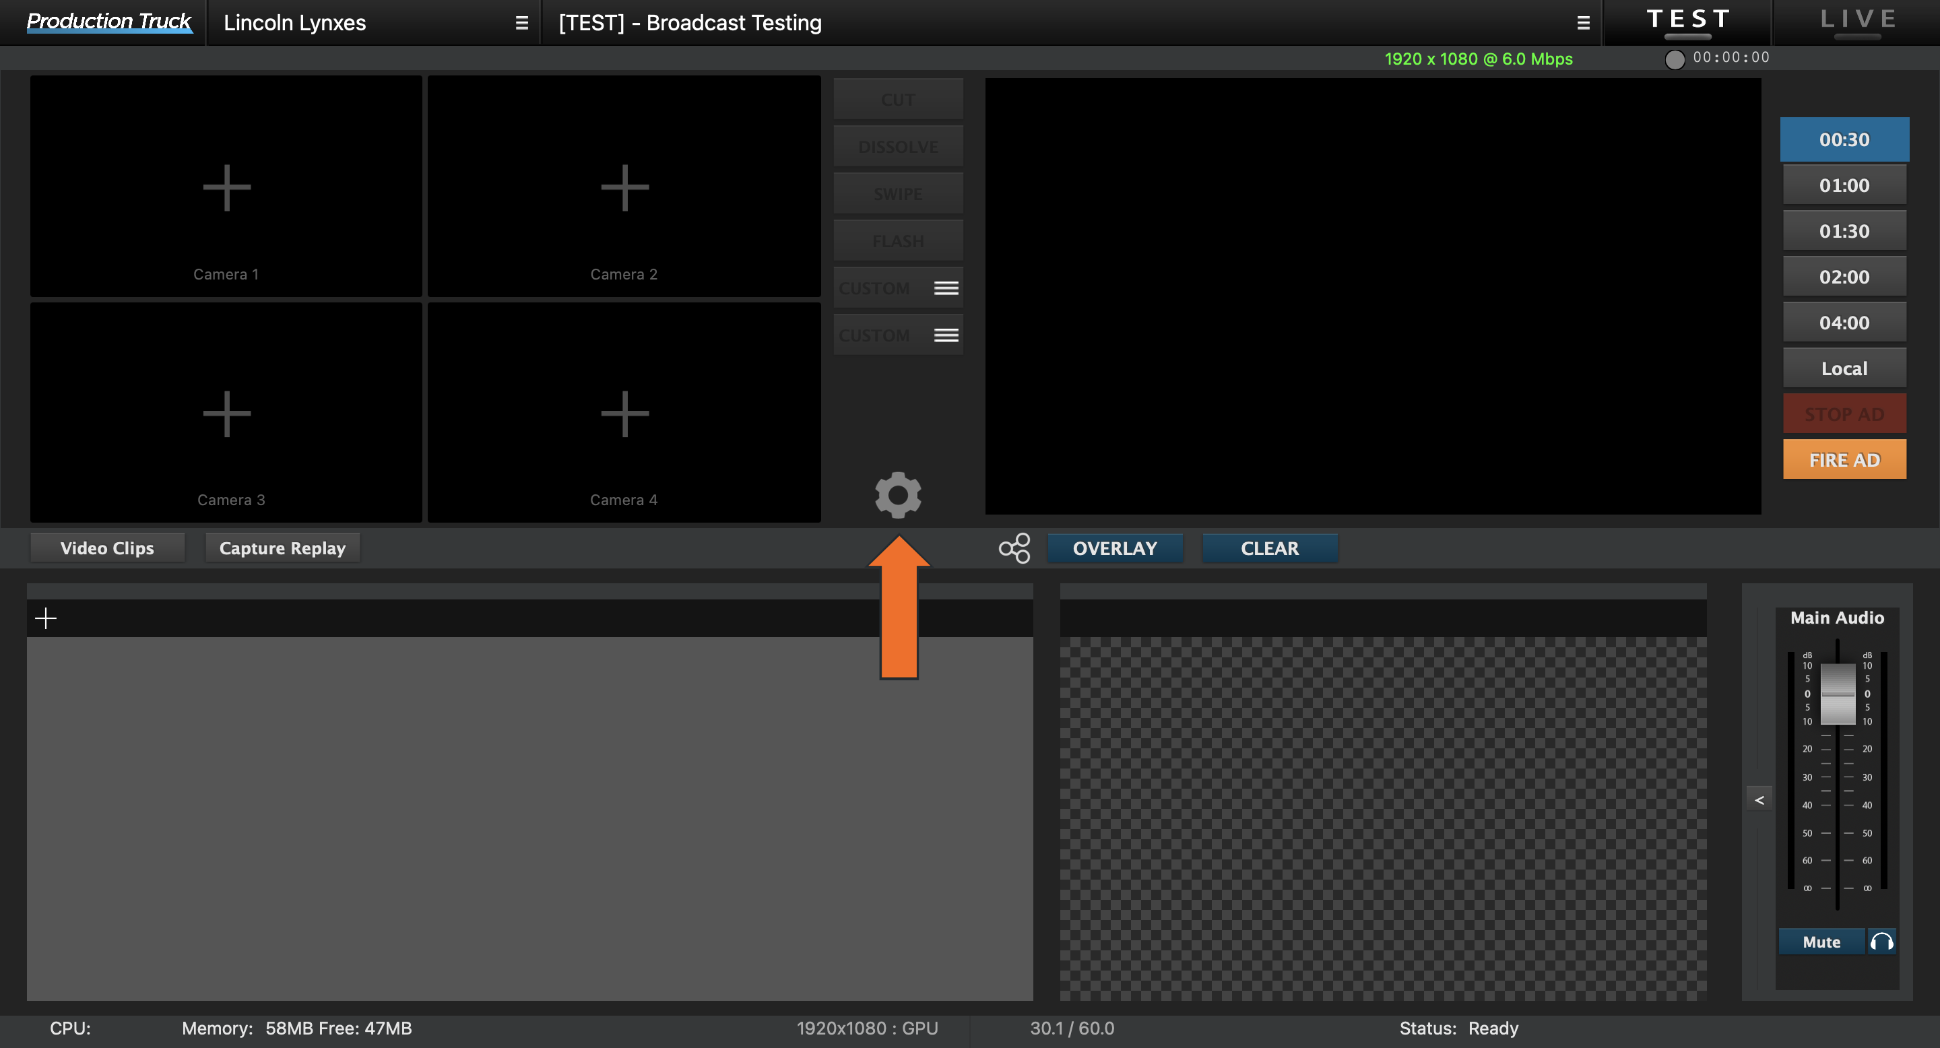Select the 00:30 ad duration

tap(1844, 139)
